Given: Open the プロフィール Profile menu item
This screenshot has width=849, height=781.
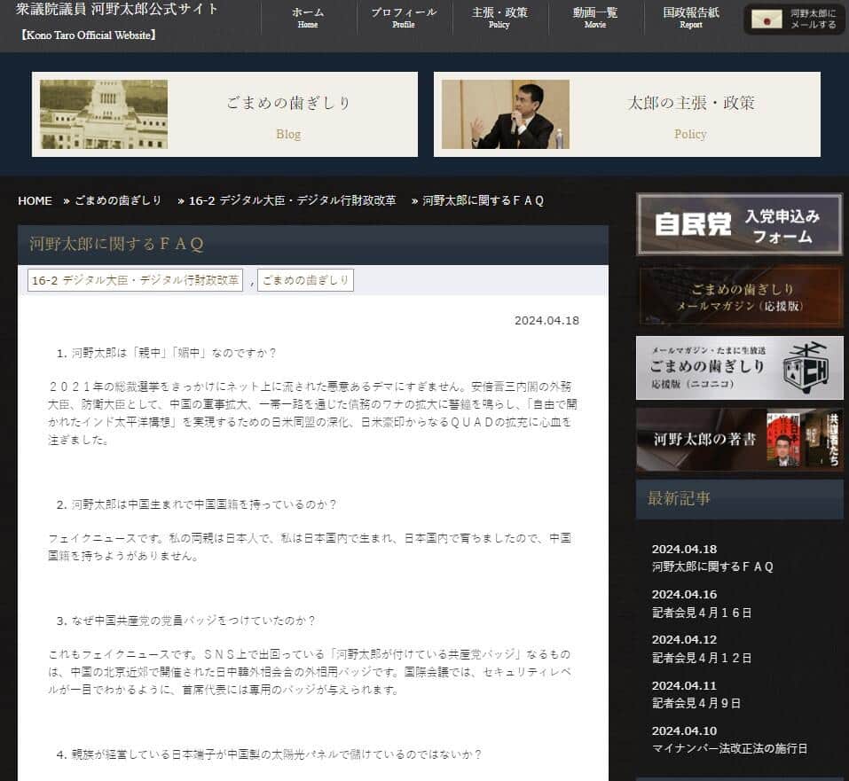Looking at the screenshot, I should (405, 20).
